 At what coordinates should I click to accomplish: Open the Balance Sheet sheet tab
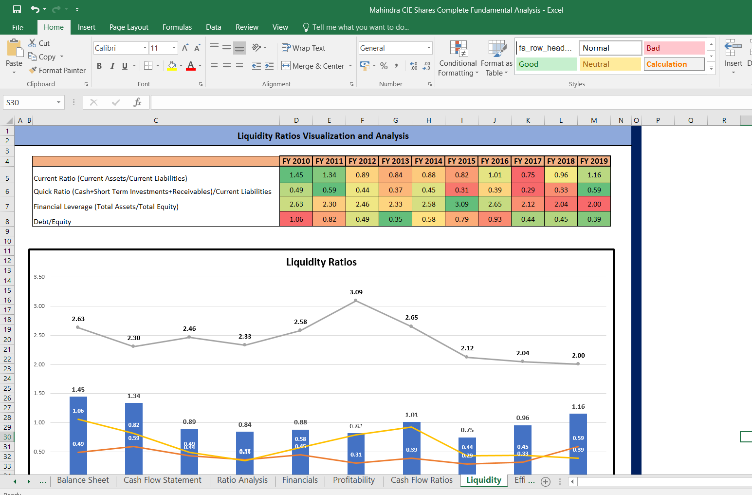[x=83, y=480]
